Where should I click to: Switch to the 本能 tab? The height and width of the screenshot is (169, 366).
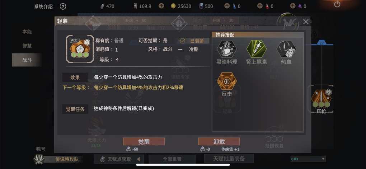coord(27,32)
